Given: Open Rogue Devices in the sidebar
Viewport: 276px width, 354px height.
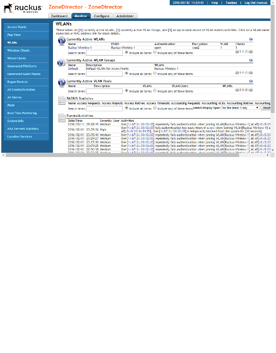Looking at the screenshot, I should [26, 82].
